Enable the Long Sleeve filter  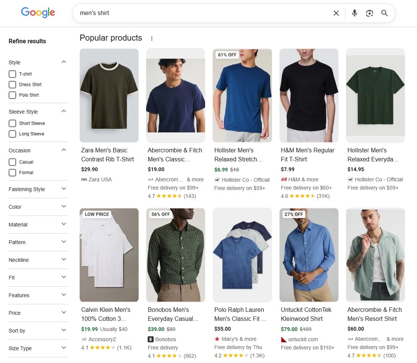[x=12, y=134]
